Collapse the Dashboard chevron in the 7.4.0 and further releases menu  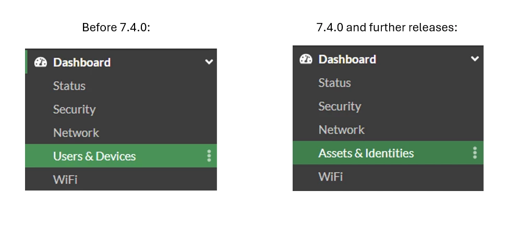(475, 59)
